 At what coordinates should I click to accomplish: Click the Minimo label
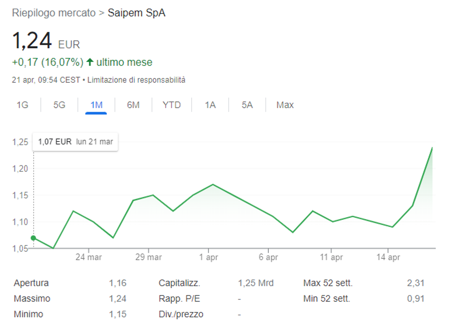(28, 314)
